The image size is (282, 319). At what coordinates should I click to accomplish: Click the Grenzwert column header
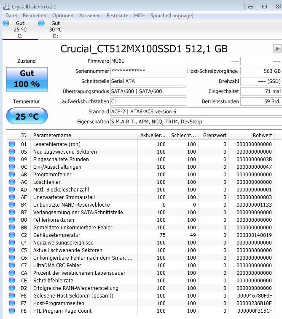[x=214, y=135]
